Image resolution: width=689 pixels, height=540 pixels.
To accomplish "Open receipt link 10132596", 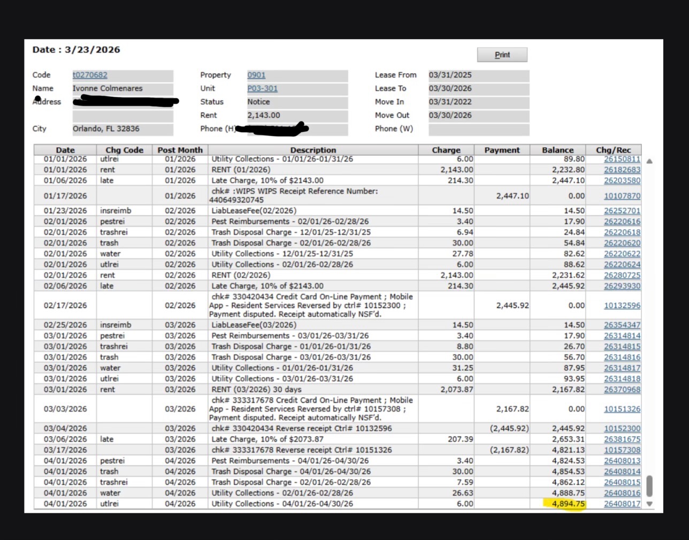I will click(x=622, y=306).
